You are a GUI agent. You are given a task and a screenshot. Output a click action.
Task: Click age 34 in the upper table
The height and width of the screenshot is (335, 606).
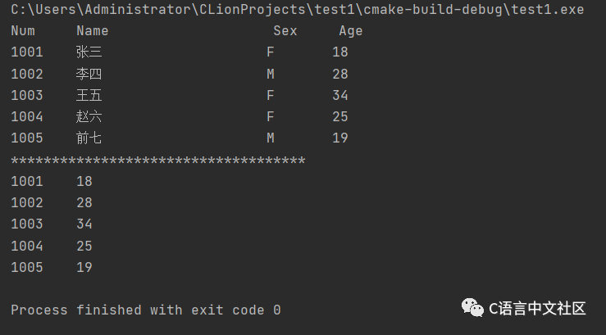coord(340,95)
